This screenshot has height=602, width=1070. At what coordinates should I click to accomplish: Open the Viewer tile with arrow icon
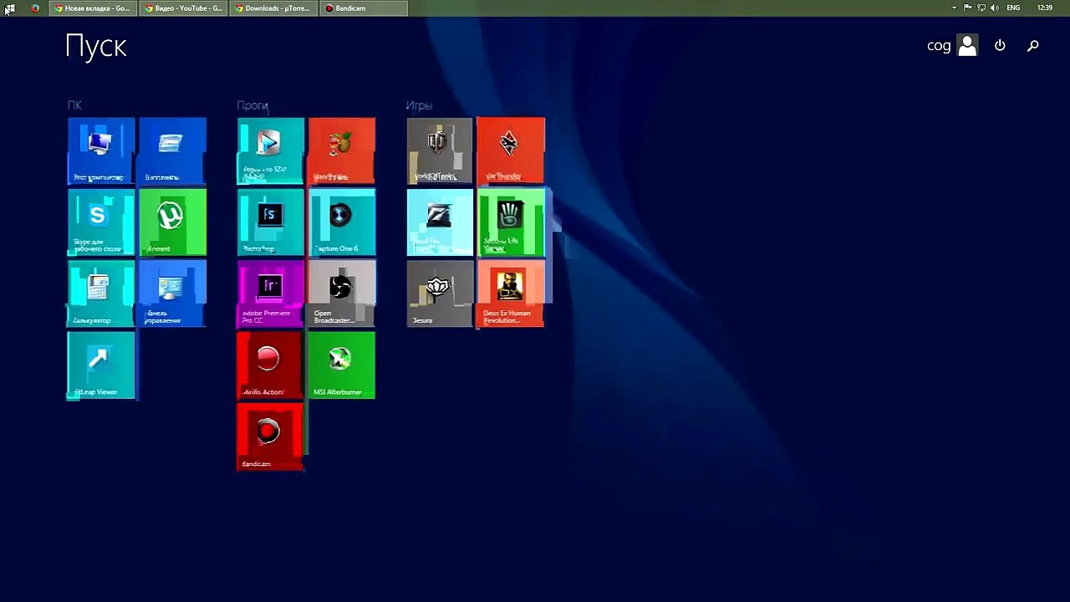point(101,365)
